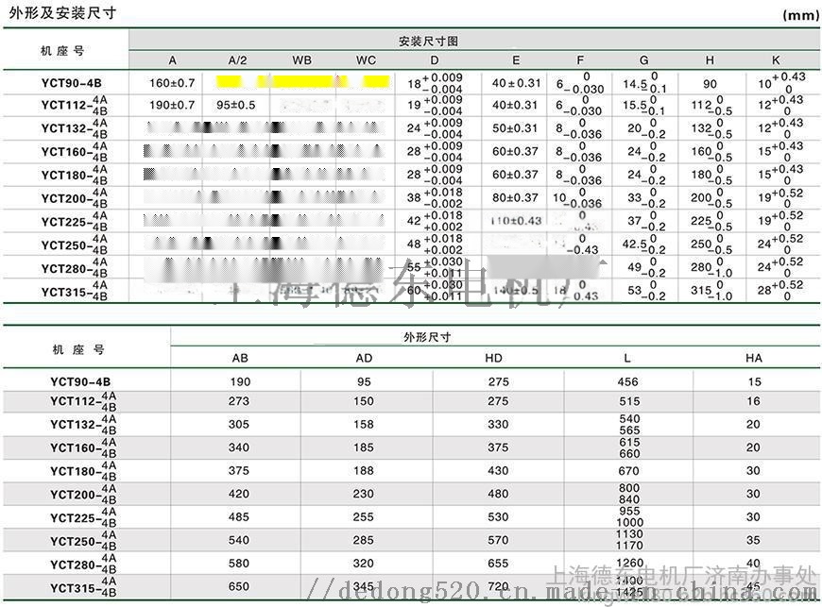The width and height of the screenshot is (822, 607).
Task: Click AD value 285
Action: point(364,540)
